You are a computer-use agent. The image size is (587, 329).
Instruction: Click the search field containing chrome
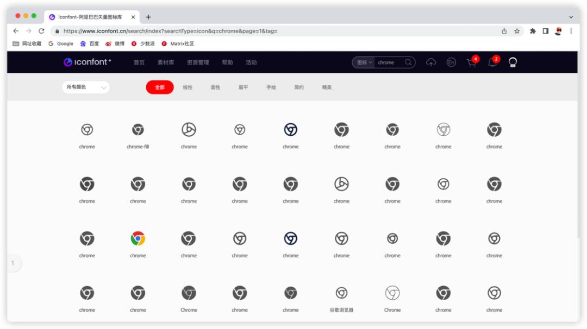(x=389, y=62)
